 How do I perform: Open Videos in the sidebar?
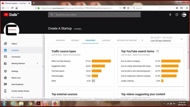pyautogui.click(x=14, y=44)
